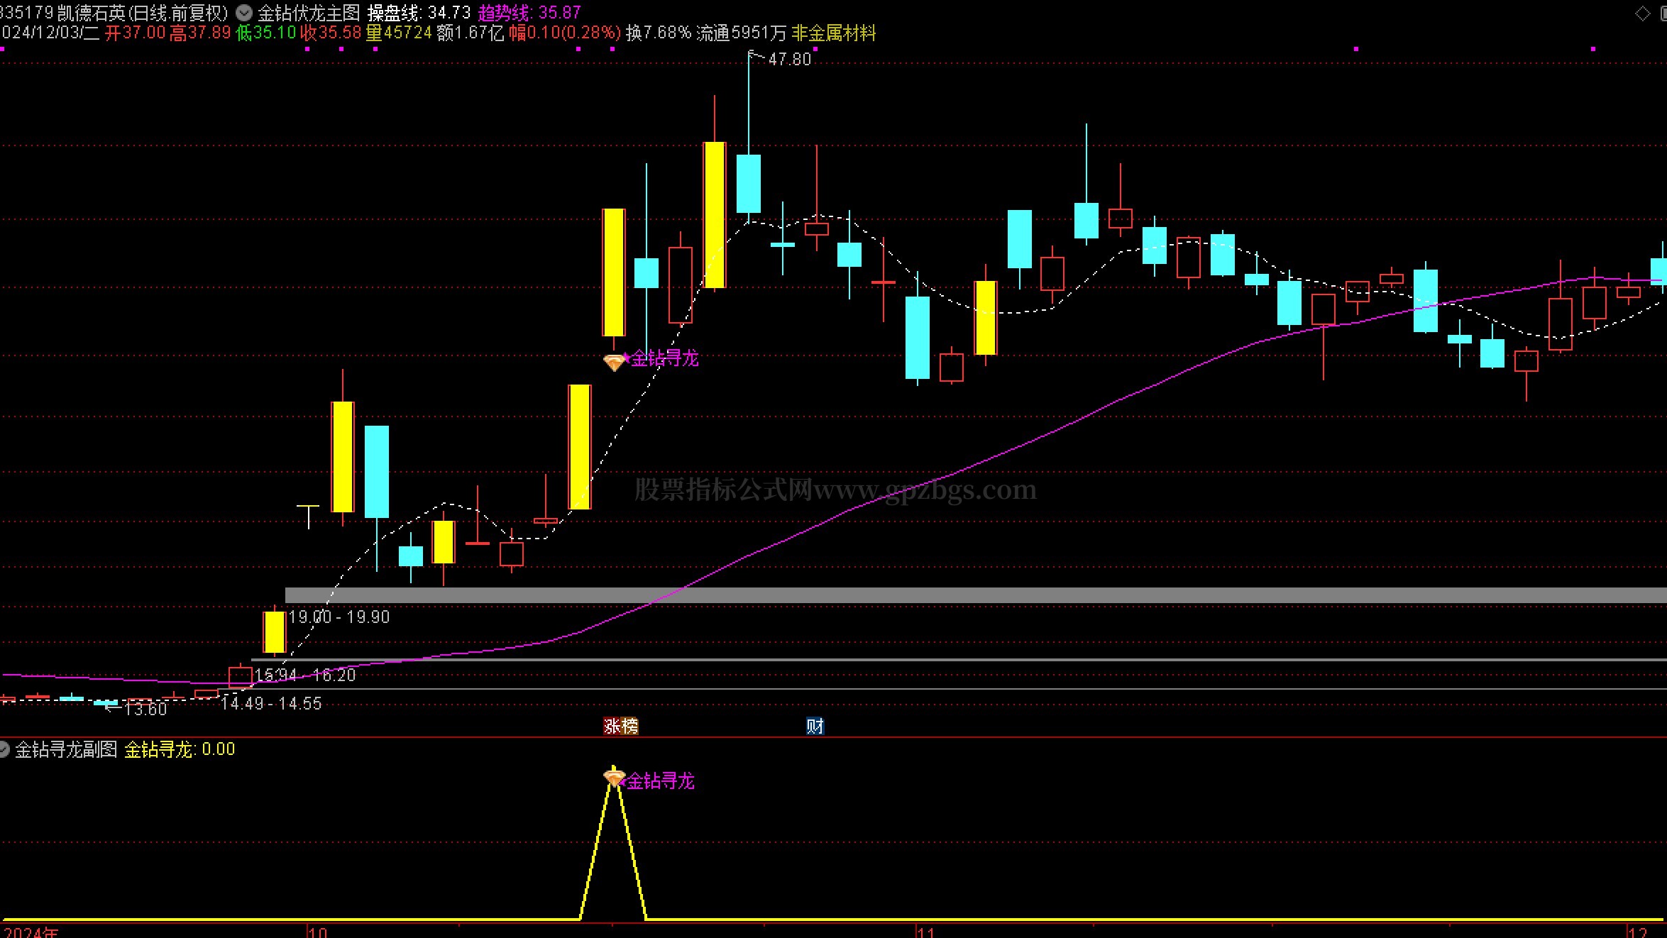Click the magenta 金钻寻龙 text in sub-chart
This screenshot has height=938, width=1667.
tap(661, 781)
